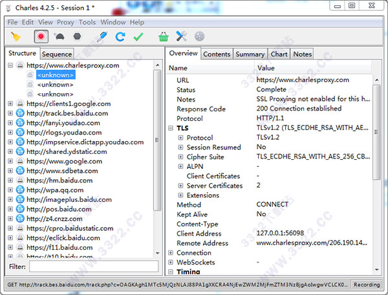Select the '200 Connection established' value

[x=299, y=109]
